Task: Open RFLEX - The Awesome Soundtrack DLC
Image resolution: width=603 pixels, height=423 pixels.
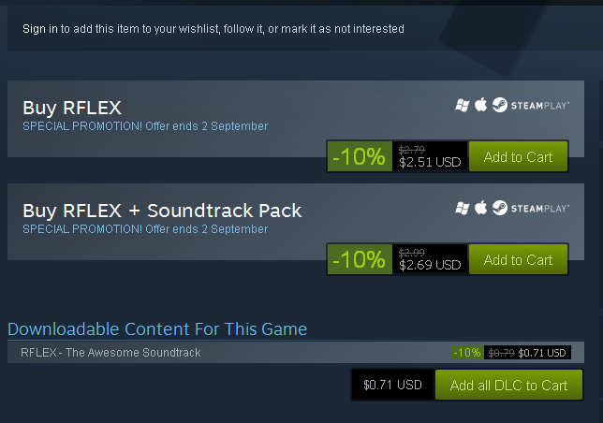Action: click(110, 352)
